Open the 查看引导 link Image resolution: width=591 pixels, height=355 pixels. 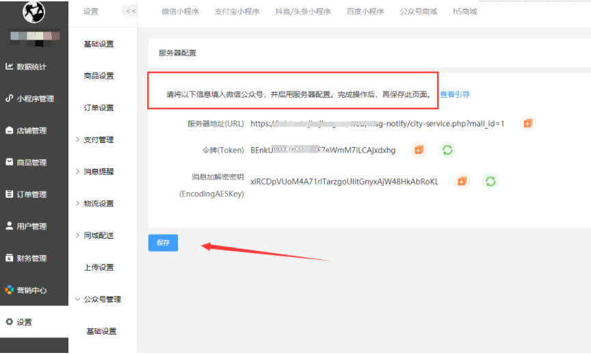[454, 94]
